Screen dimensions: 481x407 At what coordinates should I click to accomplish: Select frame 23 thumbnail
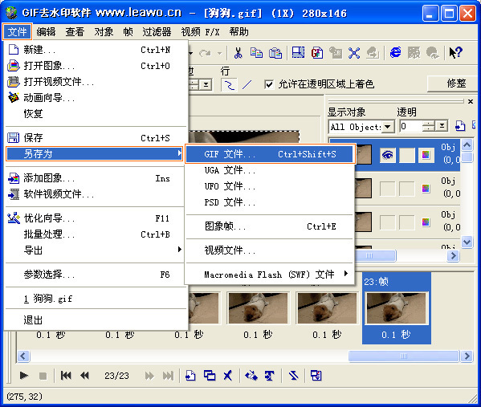point(397,308)
